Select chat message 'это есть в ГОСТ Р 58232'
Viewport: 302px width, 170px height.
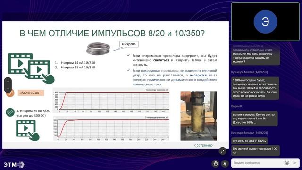click(x=250, y=141)
